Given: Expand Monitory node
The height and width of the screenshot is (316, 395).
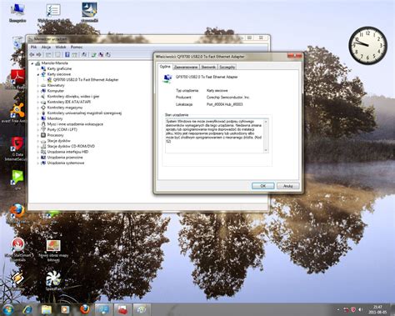Looking at the screenshot, I should (38, 118).
